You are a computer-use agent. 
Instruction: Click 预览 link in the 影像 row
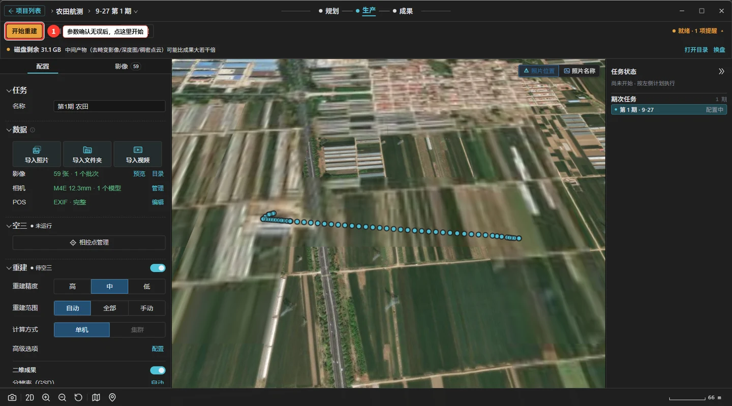pos(139,174)
